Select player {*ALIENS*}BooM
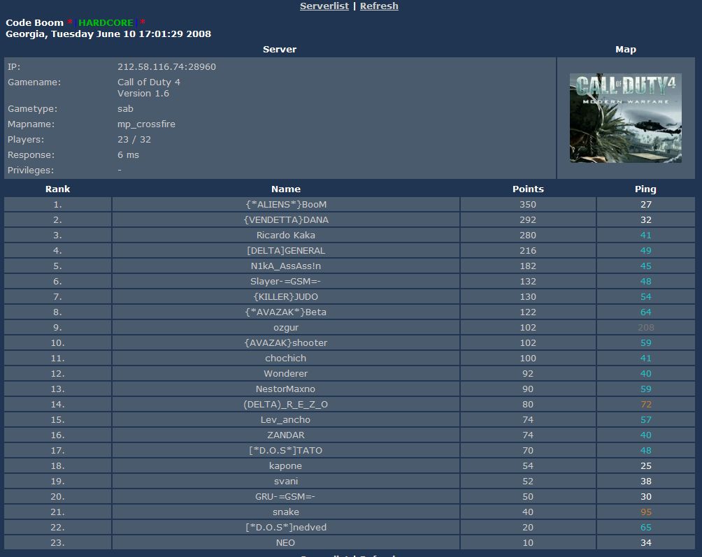Screen dimensions: 702x557 point(286,205)
